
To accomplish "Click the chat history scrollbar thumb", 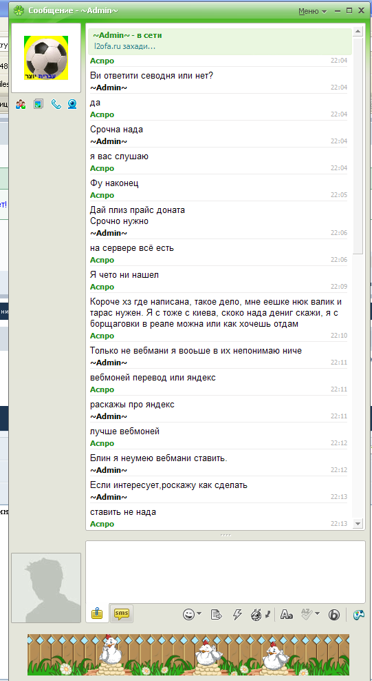I will click(358, 145).
